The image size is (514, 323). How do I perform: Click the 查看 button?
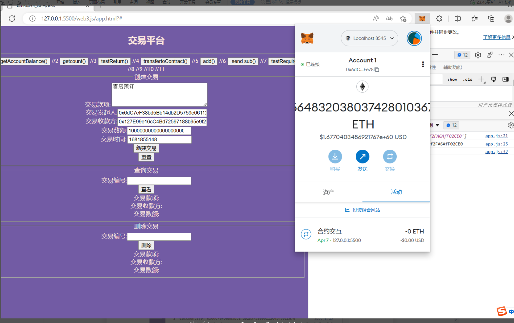click(x=146, y=189)
